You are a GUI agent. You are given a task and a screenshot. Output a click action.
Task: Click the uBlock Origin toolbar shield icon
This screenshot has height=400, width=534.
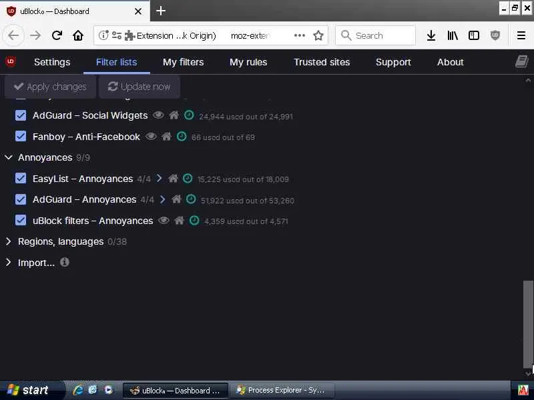click(x=495, y=35)
